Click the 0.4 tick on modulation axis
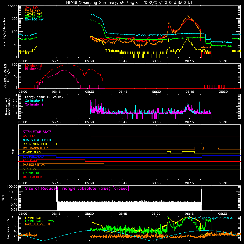The width and height of the screenshot is (244, 244). (x=15, y=95)
